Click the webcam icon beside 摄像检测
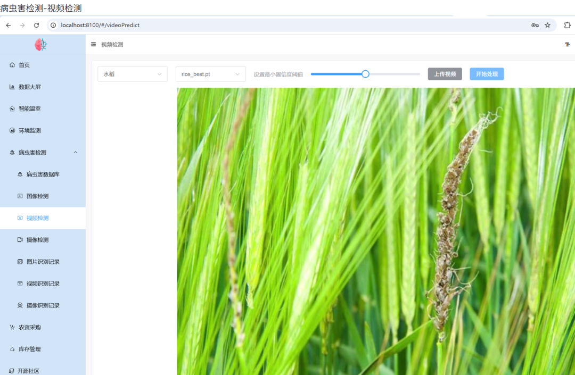 click(x=20, y=240)
